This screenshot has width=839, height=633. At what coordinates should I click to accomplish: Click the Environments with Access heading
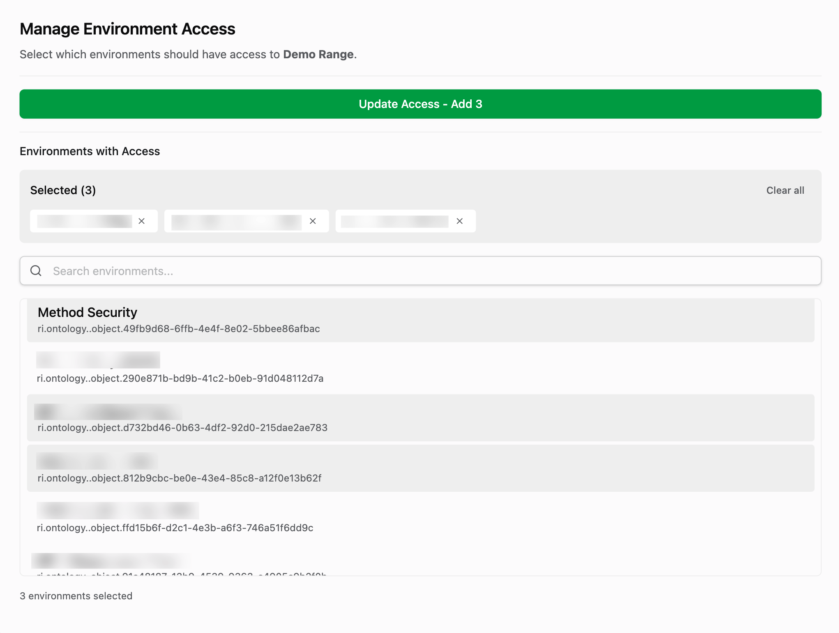[x=90, y=151]
